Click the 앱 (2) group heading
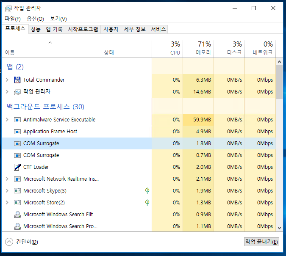Viewport: 286px width, 256px height. tap(15, 67)
